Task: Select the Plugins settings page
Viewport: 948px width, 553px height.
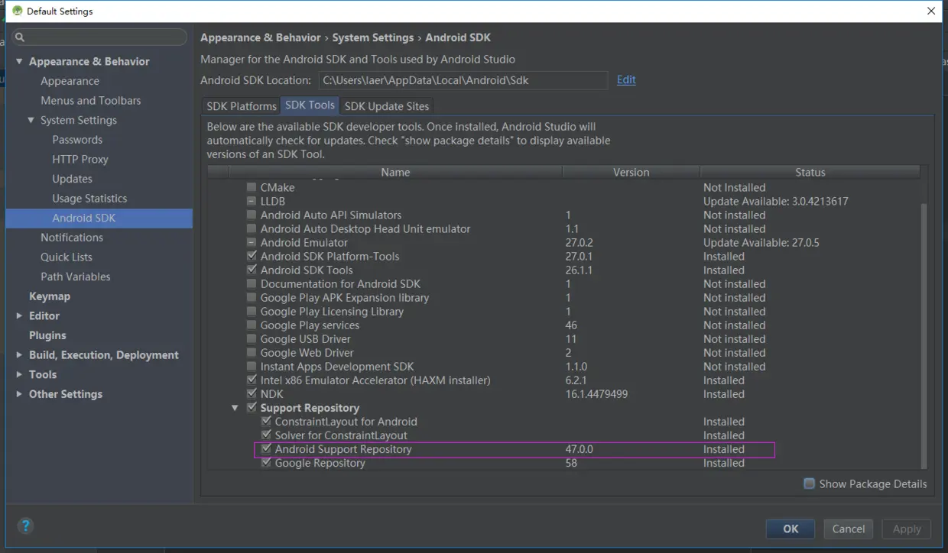Action: click(47, 335)
